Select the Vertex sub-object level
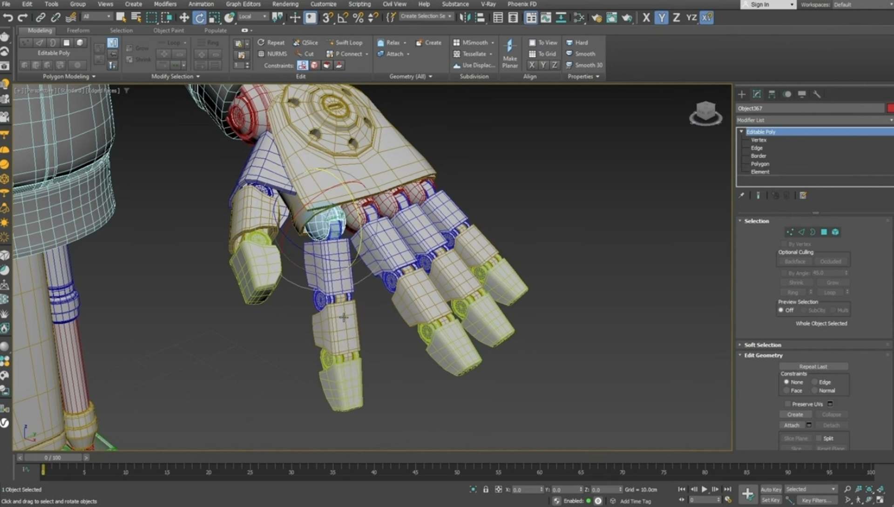Screen dimensions: 894x507 [758, 140]
